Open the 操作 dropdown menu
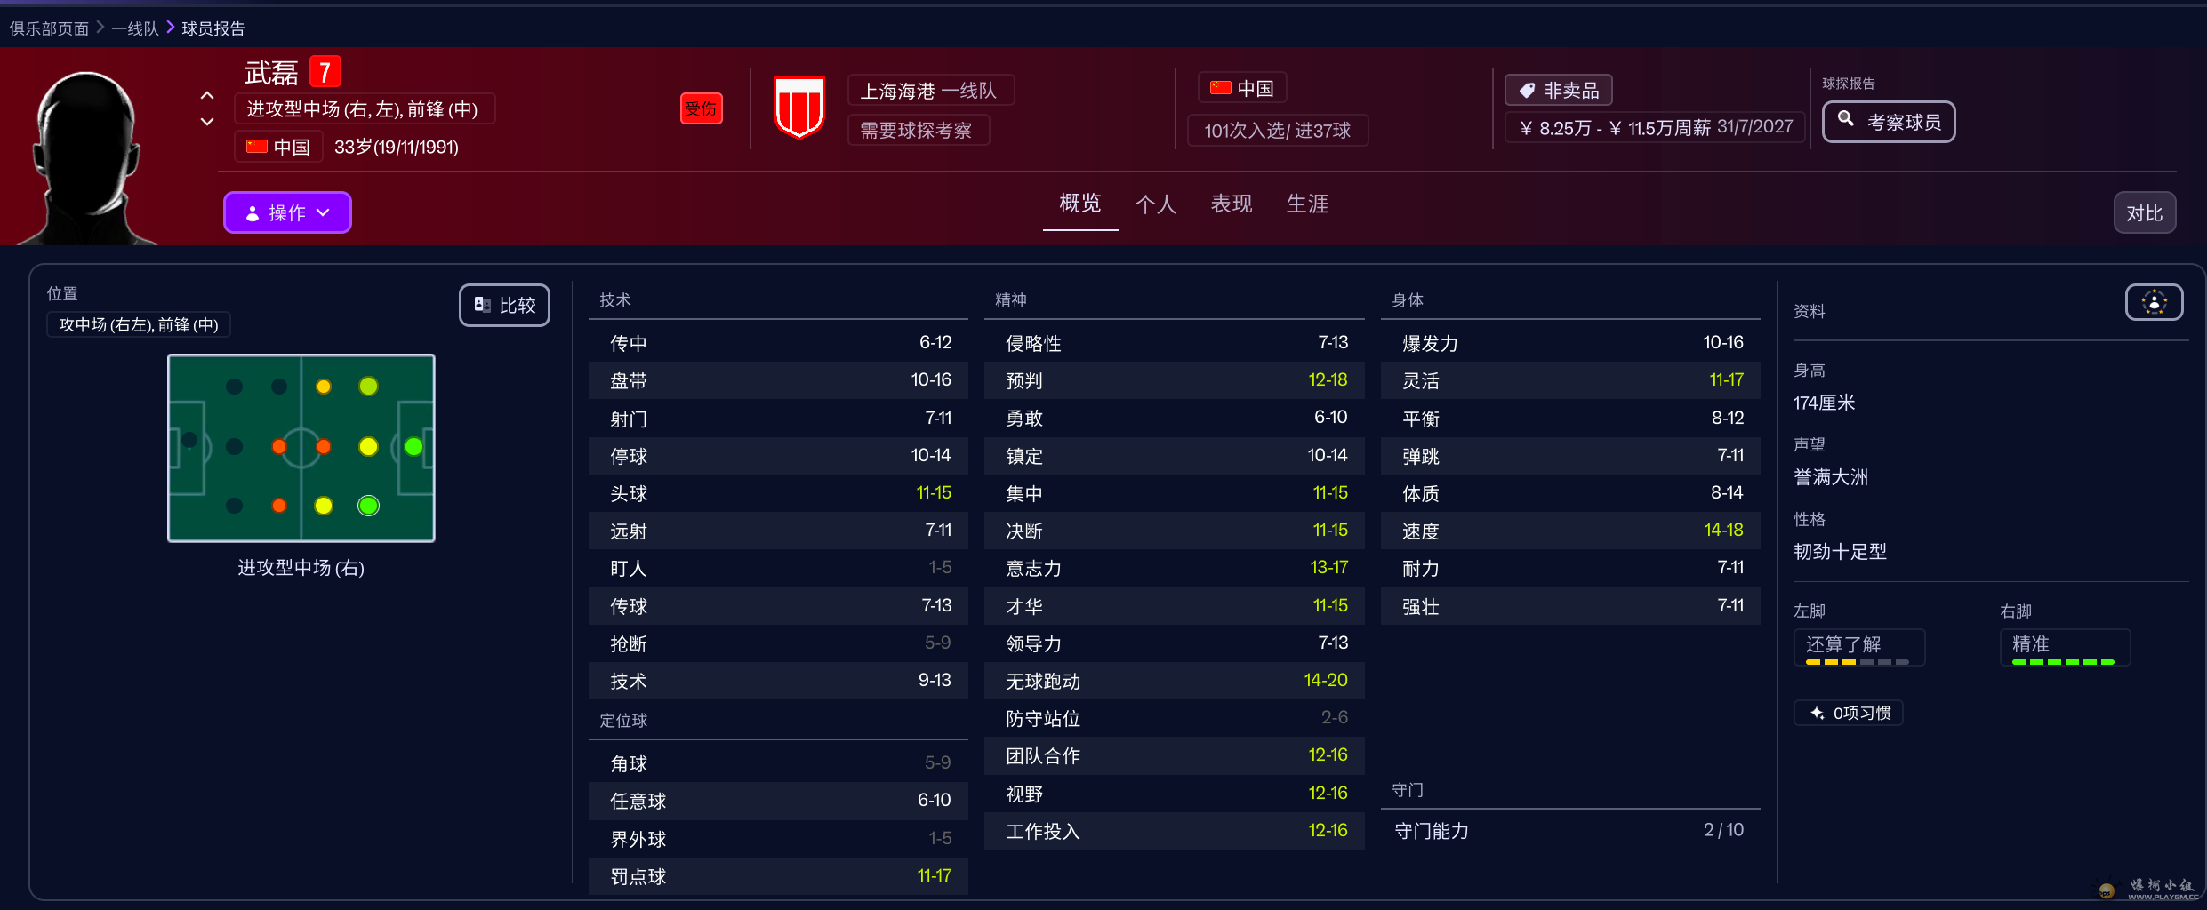 click(286, 212)
